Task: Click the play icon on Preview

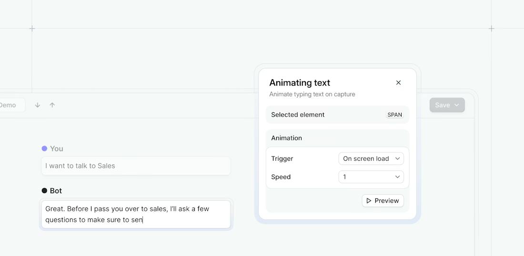Action: click(x=369, y=201)
